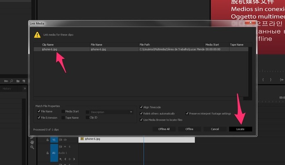Solo the Audio 1 track

70,147
